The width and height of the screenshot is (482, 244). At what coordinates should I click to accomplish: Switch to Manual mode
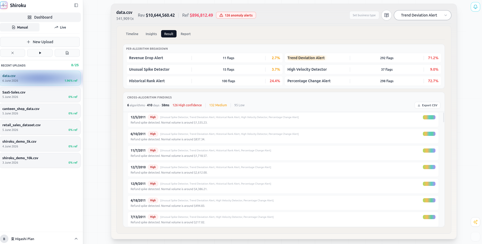click(x=20, y=27)
